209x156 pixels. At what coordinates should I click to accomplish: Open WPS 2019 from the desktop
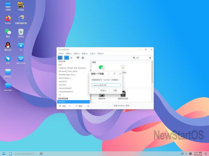click(x=21, y=59)
